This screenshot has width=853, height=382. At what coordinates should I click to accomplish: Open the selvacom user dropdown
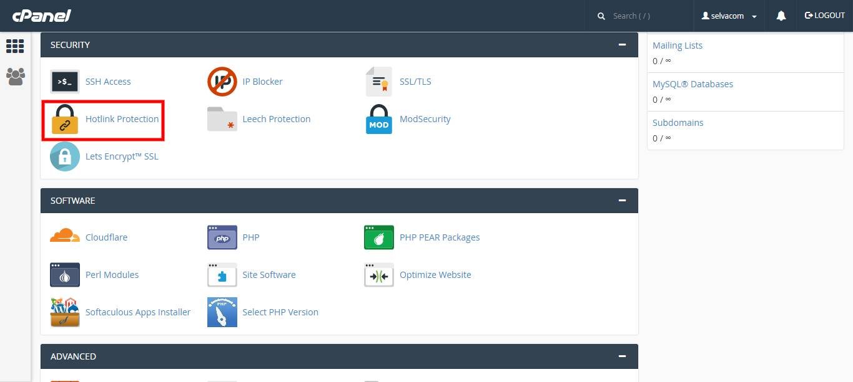point(729,16)
